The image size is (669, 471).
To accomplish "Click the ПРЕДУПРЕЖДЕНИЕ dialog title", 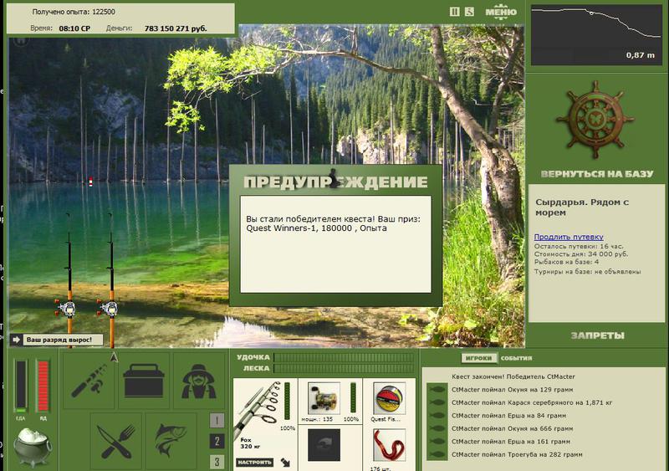I will [x=335, y=182].
